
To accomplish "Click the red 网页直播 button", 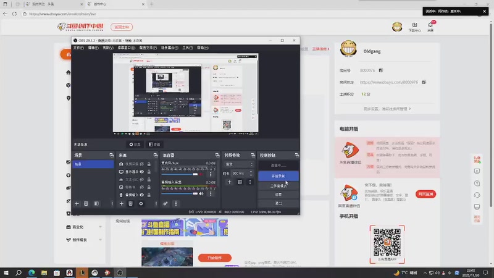I will 425,194.
